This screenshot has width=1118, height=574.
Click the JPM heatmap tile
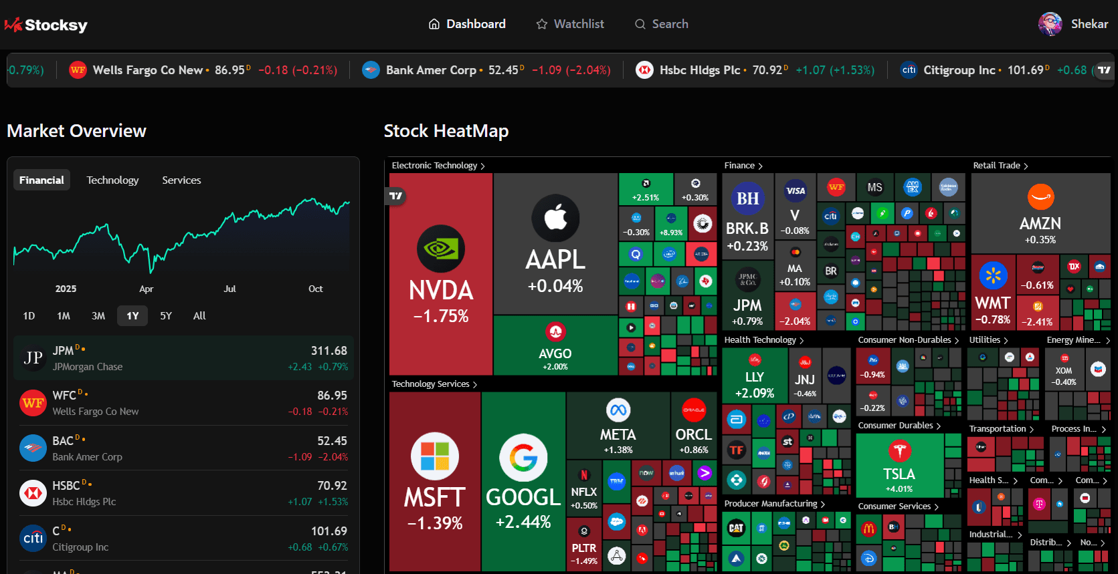[x=747, y=296]
